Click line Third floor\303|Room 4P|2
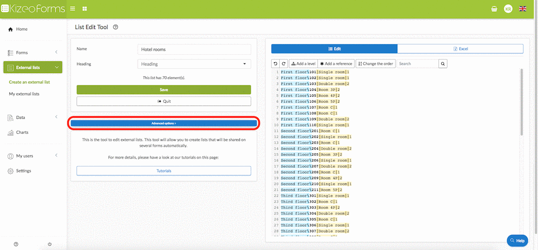 point(310,208)
